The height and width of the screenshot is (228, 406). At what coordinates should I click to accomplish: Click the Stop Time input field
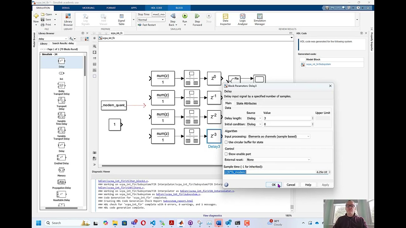(158, 14)
